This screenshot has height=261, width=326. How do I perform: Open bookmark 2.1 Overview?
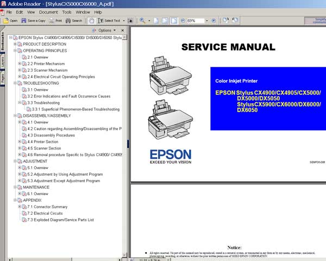tap(37, 57)
